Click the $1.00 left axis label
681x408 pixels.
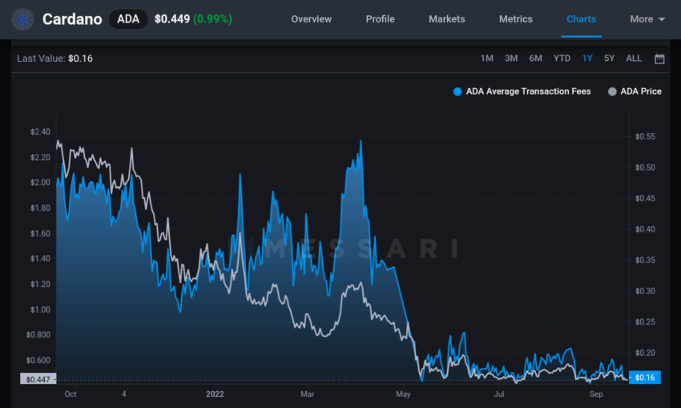(40, 309)
